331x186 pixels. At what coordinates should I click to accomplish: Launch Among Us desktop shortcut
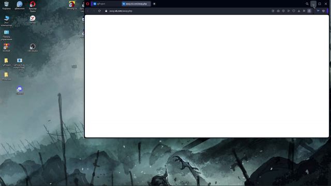click(72, 6)
